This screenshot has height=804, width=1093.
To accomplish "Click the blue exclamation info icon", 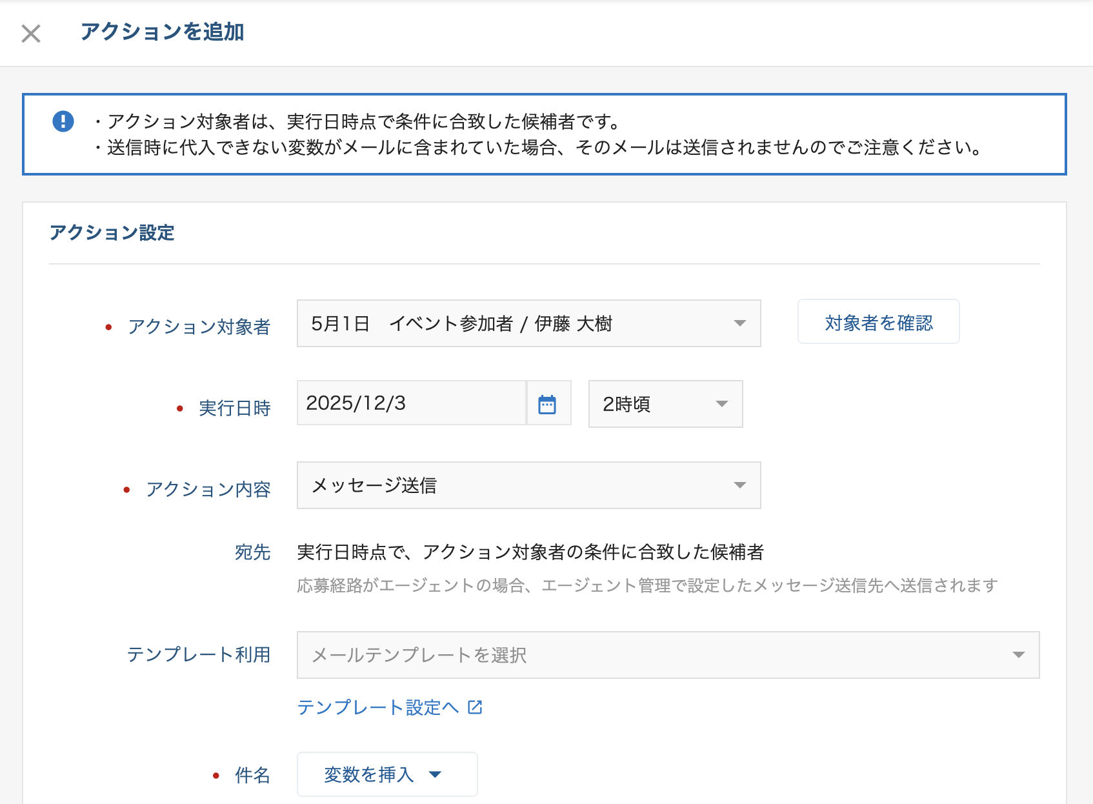I will click(x=63, y=121).
